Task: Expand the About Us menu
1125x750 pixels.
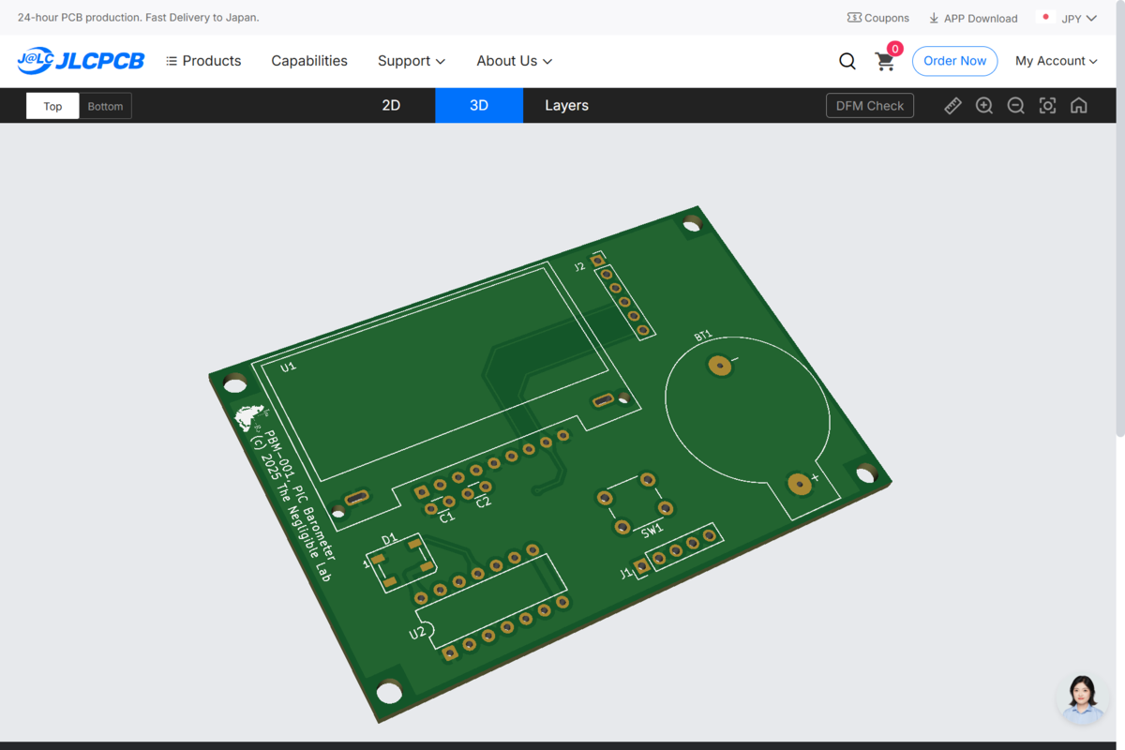Action: click(515, 61)
